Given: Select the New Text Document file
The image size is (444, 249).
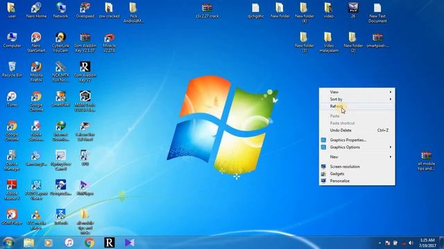Looking at the screenshot, I should (377, 12).
